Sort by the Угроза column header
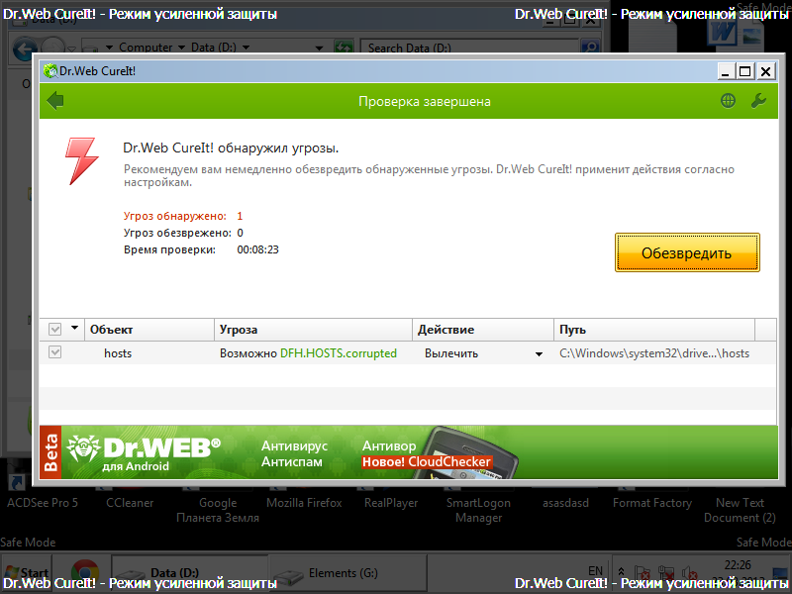The height and width of the screenshot is (594, 792). click(313, 330)
